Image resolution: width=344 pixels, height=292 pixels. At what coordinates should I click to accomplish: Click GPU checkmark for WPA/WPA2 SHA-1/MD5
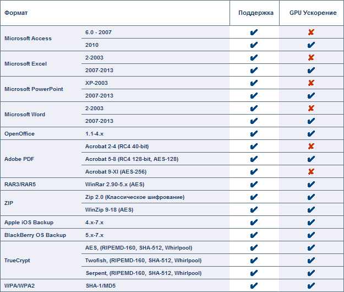tap(311, 286)
